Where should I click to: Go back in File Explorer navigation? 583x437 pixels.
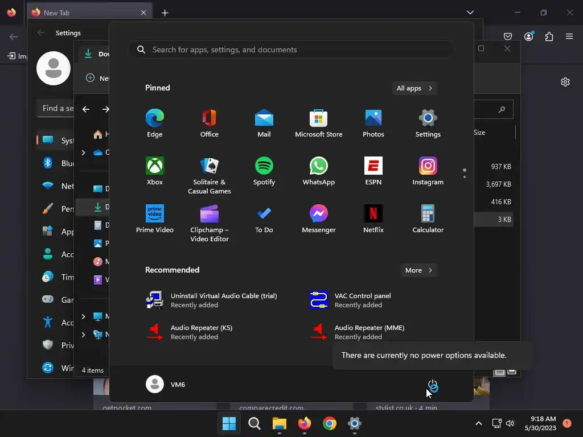(x=86, y=109)
